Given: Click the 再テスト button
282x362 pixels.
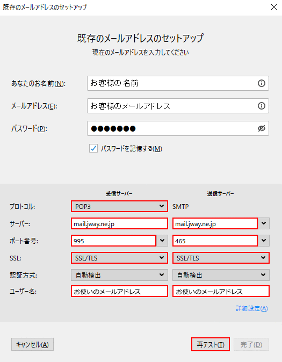Looking at the screenshot, I should (211, 344).
